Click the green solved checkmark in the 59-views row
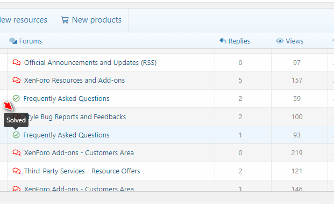This screenshot has width=334, height=204. [16, 98]
